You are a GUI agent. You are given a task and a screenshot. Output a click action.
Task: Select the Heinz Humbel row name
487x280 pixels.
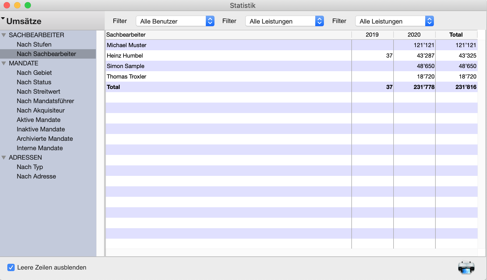pos(125,56)
